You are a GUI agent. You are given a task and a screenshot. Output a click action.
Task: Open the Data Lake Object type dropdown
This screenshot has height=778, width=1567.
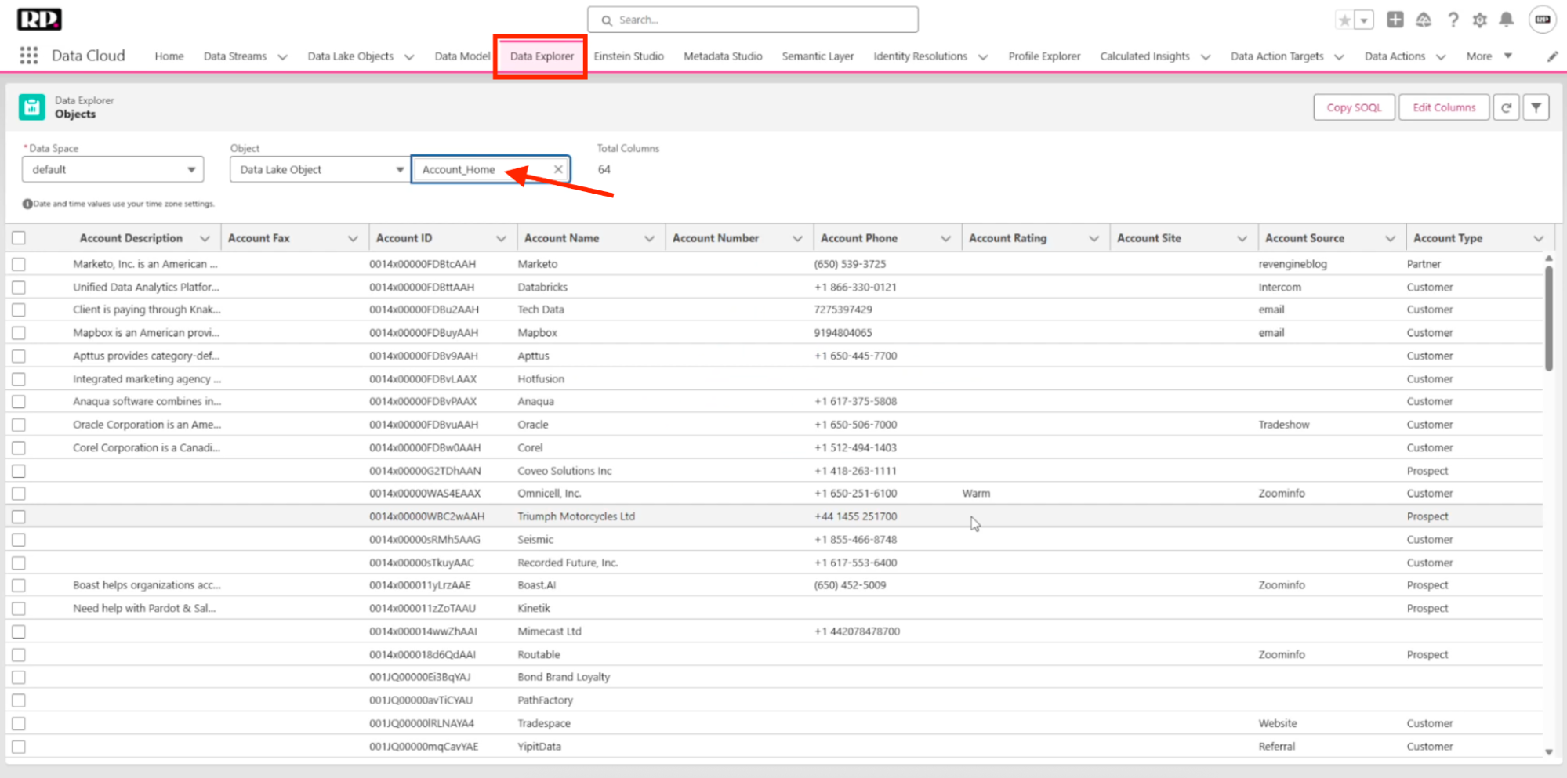[318, 169]
